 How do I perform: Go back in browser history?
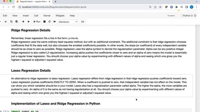[3, 7]
